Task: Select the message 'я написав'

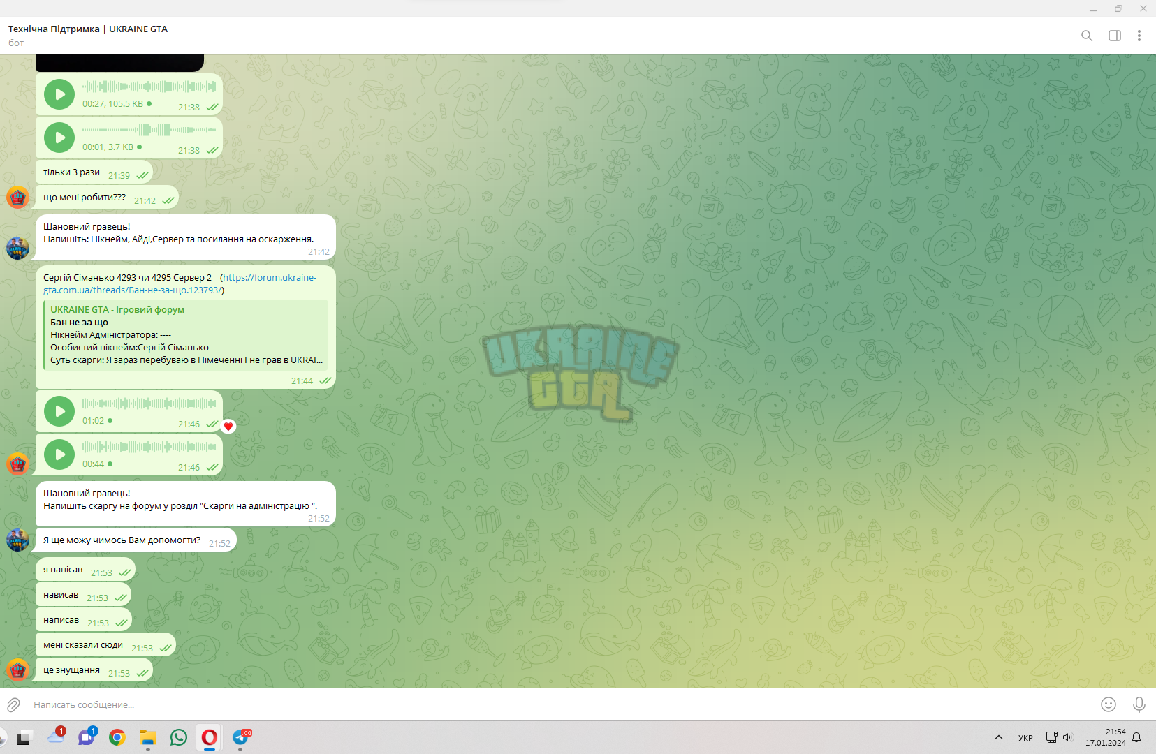Action: [x=85, y=570]
